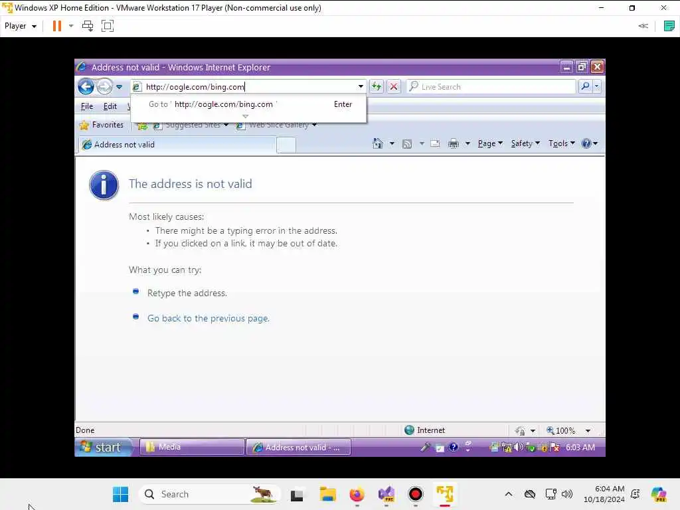Screen dimensions: 680x510
Task: Open the Home button dropdown arrow
Action: pyautogui.click(x=392, y=143)
